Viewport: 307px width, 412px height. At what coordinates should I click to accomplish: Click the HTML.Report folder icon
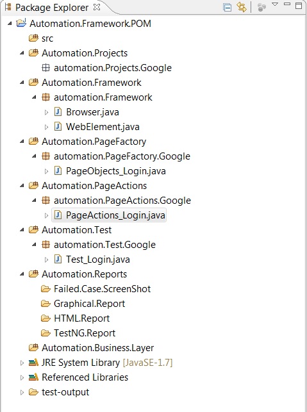46,318
